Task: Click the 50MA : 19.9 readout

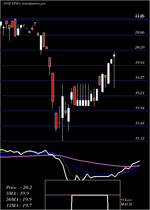Action: [x=19, y=199]
